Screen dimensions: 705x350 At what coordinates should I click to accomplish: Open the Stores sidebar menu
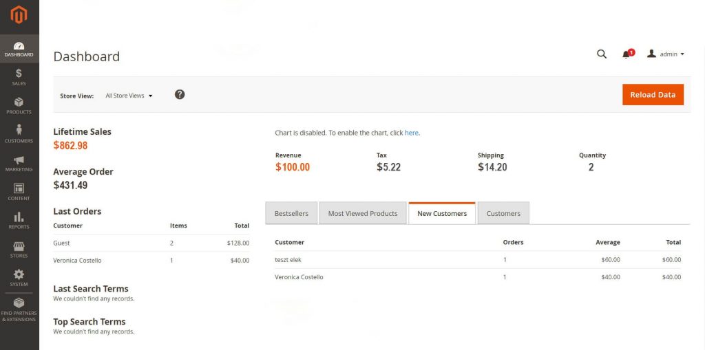[x=19, y=249]
